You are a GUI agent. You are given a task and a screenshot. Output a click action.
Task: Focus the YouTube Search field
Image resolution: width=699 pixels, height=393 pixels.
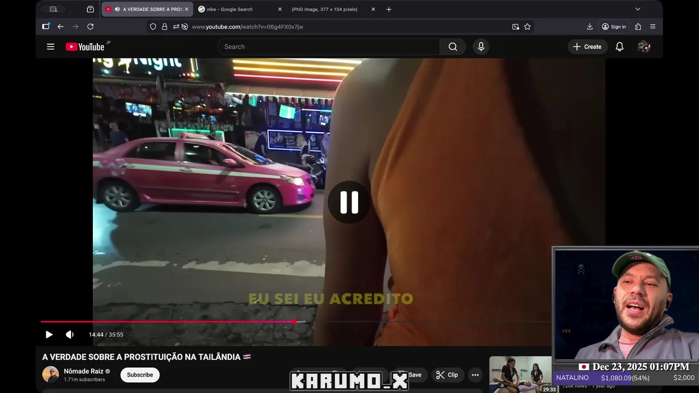pos(329,47)
